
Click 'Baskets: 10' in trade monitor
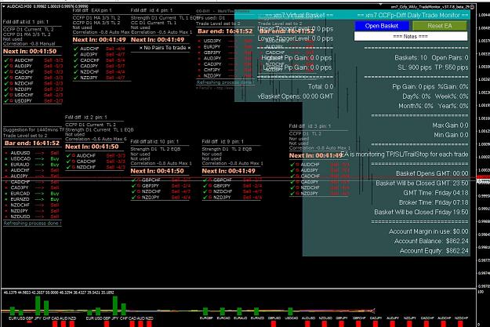coord(411,58)
